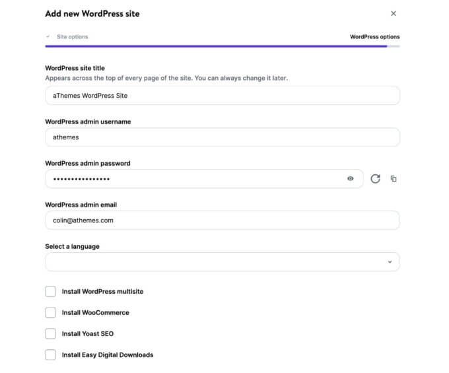The image size is (449, 373).
Task: Check the Install WooCommerce box
Action: pos(50,312)
